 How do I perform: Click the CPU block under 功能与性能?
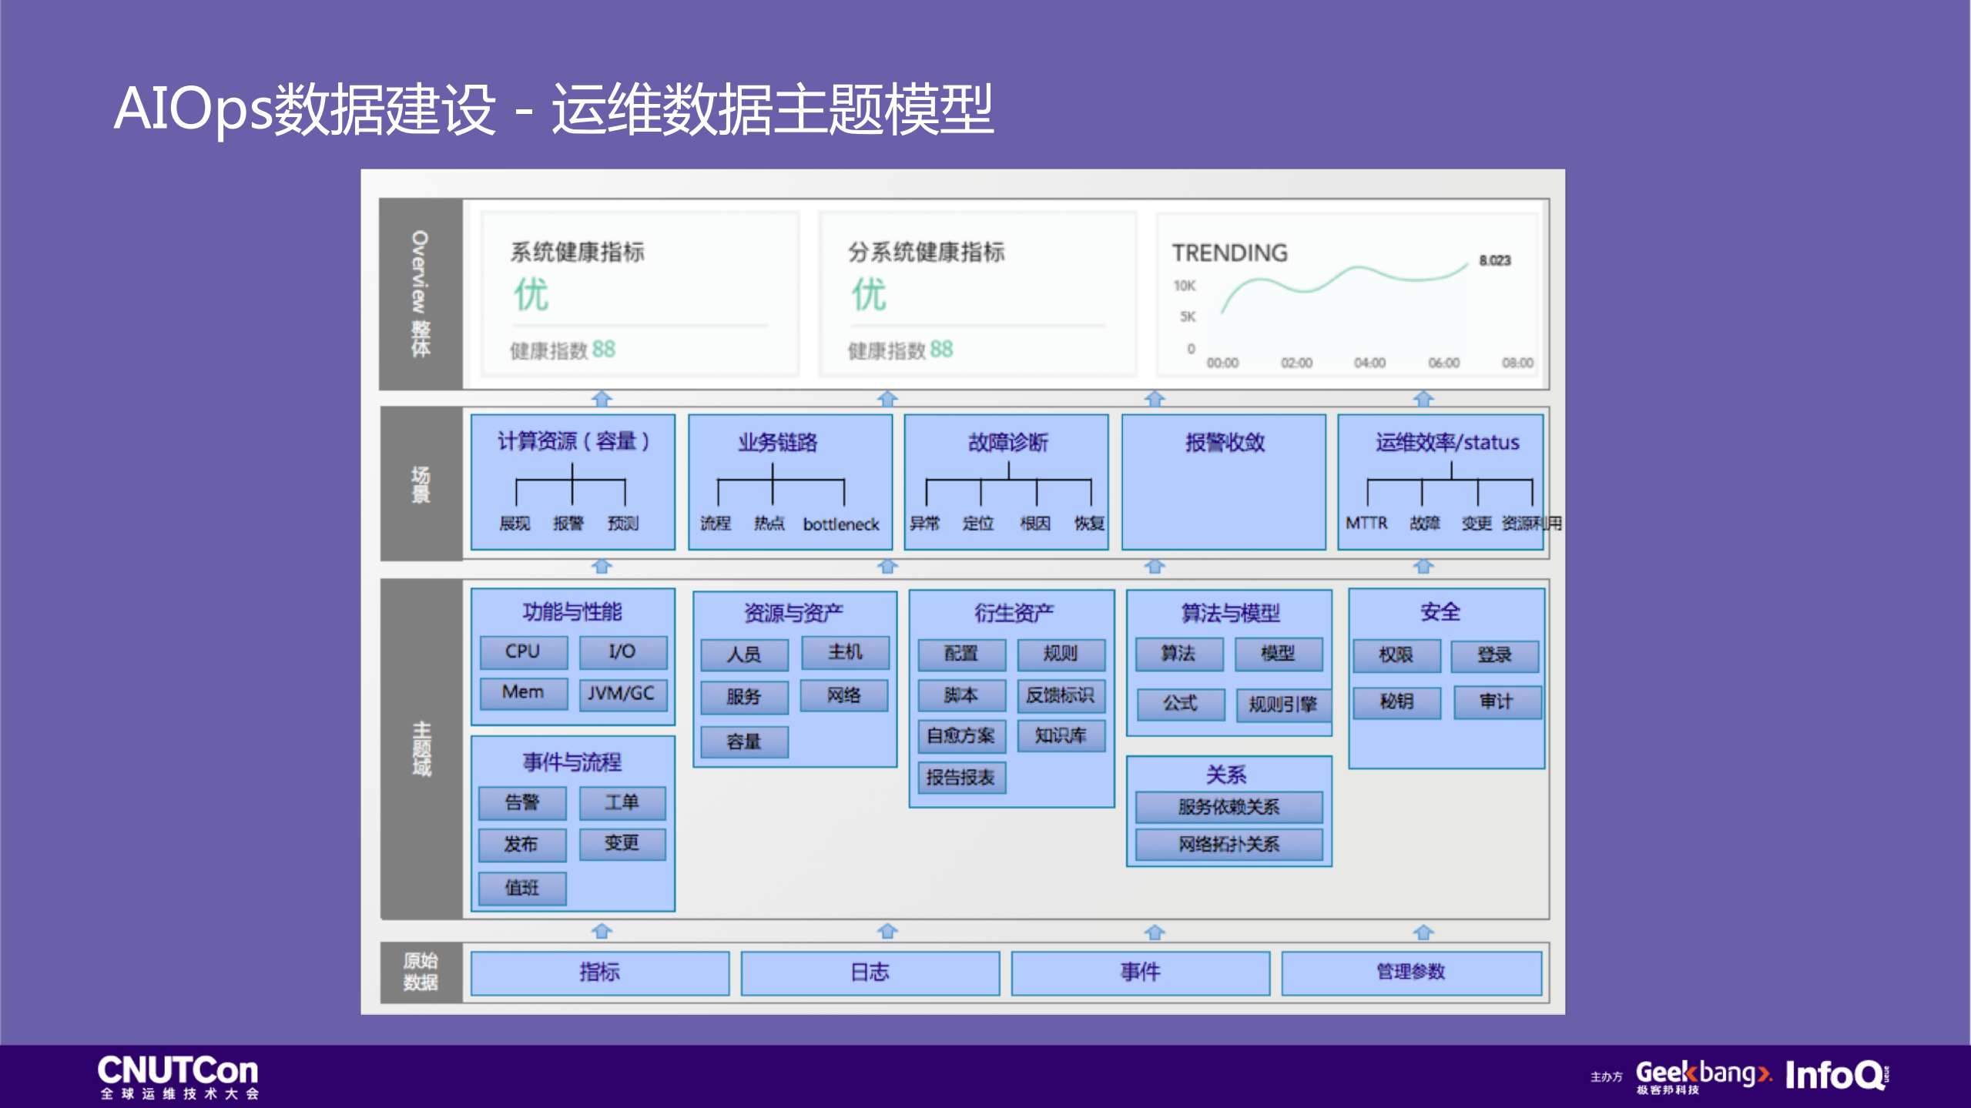click(522, 652)
